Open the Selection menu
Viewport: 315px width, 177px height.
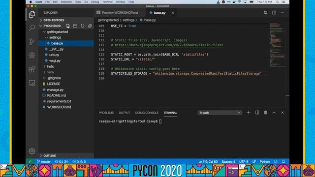click(x=66, y=2)
